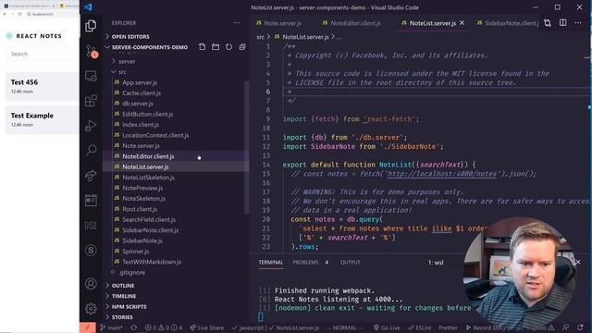Select the Terminal panel tab

(271, 263)
